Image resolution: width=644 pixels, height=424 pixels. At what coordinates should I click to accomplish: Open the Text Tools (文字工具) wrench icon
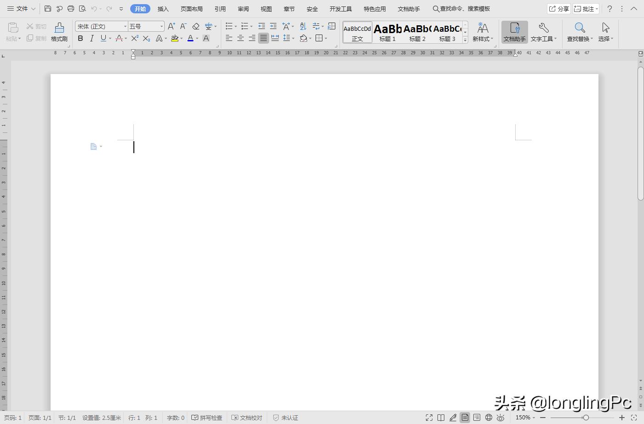point(543,32)
